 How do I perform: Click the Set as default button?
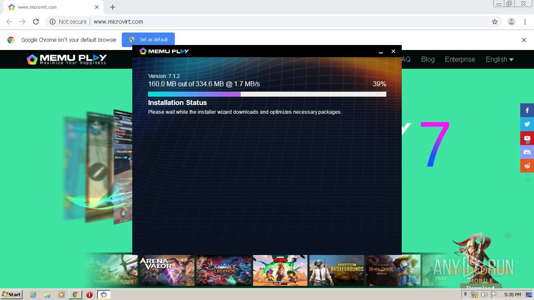pyautogui.click(x=148, y=40)
